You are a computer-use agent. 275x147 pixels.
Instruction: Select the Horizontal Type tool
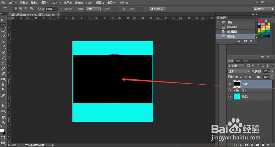(x=3, y=101)
